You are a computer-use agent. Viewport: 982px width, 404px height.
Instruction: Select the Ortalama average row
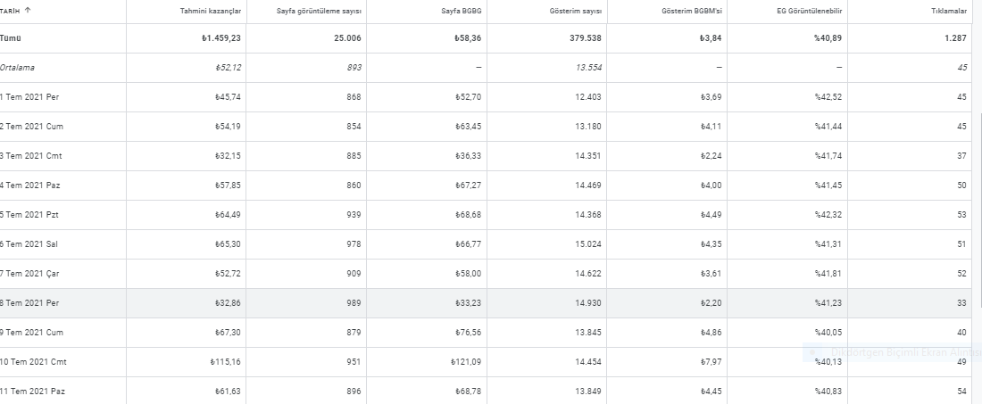[486, 68]
